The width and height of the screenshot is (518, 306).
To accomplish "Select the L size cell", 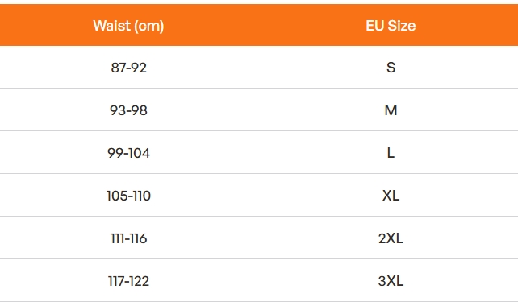I will pyautogui.click(x=391, y=153).
